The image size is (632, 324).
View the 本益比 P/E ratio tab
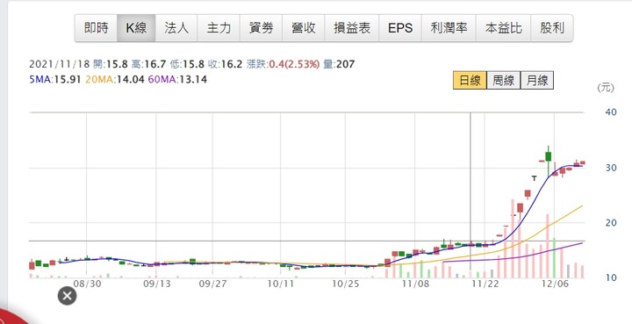tap(504, 28)
